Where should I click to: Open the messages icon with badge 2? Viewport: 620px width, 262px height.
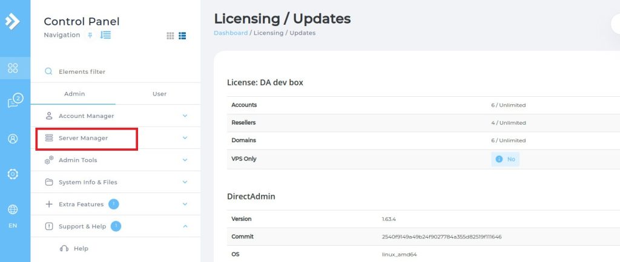coord(15,100)
